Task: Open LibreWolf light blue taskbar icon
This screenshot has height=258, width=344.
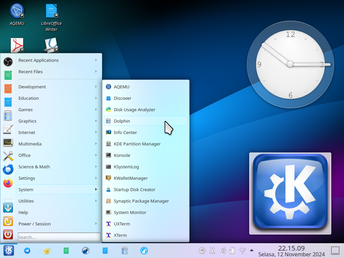Action: coord(144,251)
